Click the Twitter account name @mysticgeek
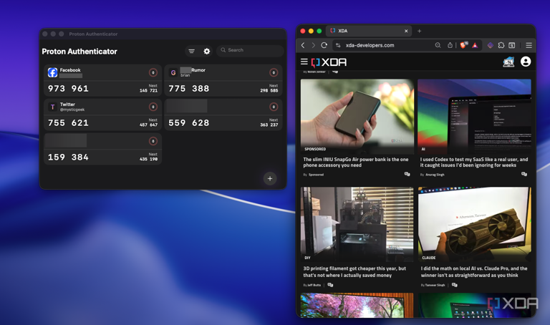Screen dimensions: 550x325 pos(72,110)
